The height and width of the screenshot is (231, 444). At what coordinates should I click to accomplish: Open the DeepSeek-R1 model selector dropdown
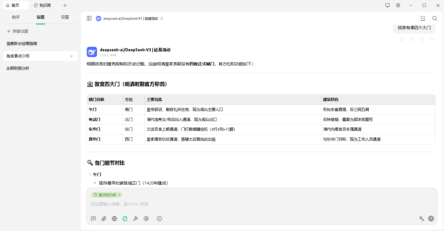[x=129, y=19]
